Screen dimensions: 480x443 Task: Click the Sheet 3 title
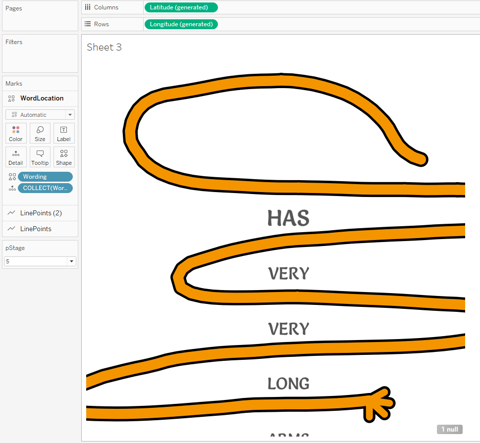(x=104, y=47)
